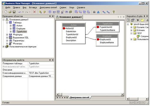Expand the Параметры tree node
This screenshot has width=150, height=106.
[x=7, y=41]
